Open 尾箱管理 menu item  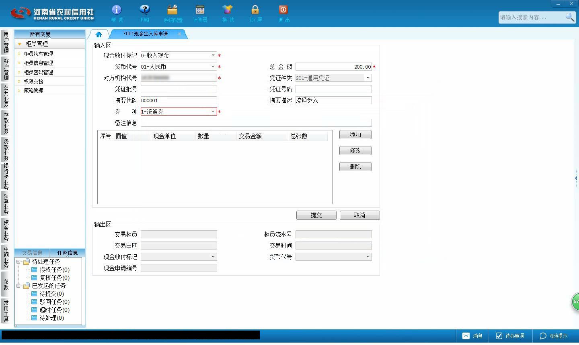point(49,91)
